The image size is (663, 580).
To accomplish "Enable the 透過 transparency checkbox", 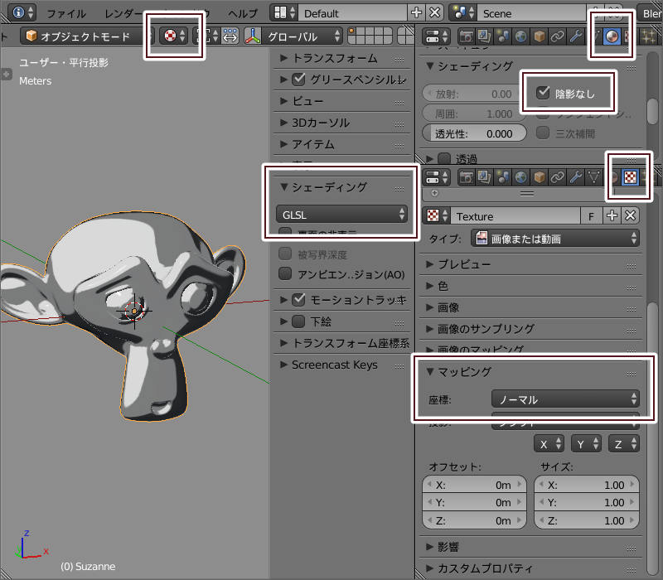I will (444, 158).
